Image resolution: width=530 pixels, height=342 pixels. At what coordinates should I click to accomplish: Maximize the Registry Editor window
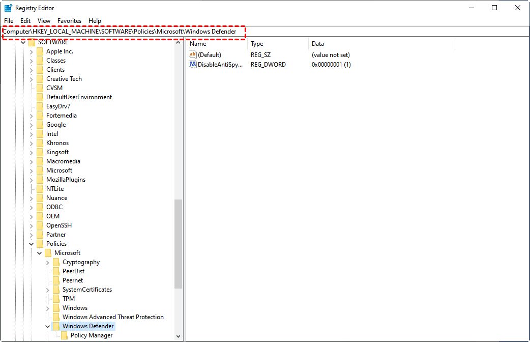(x=494, y=8)
